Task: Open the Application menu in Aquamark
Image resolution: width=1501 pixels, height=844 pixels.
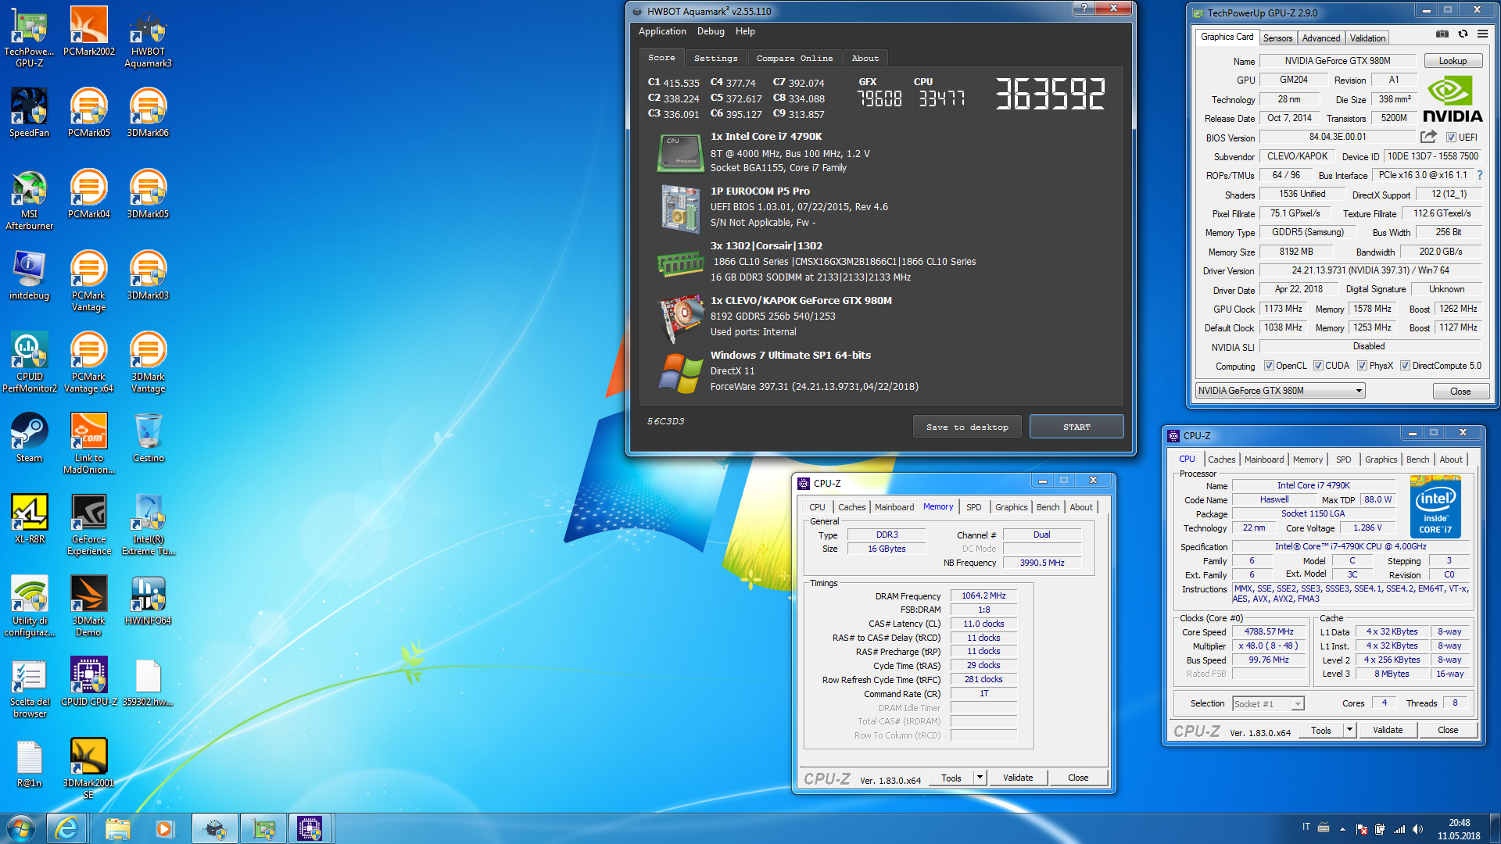Action: (x=662, y=31)
